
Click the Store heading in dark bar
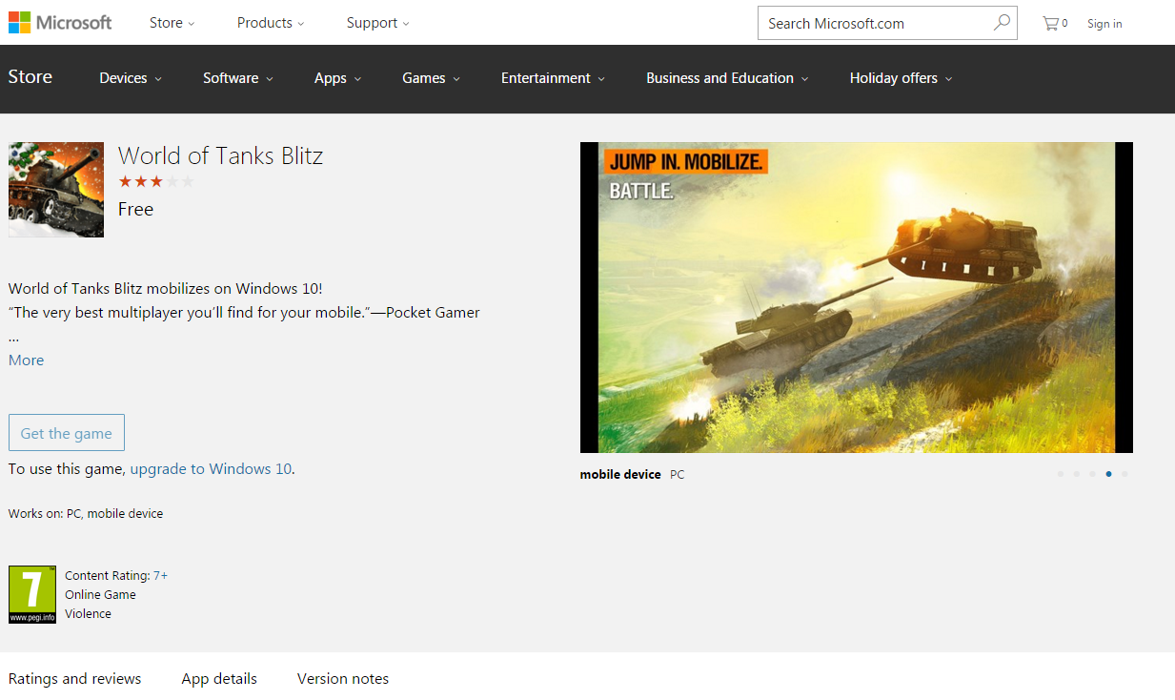[x=30, y=77]
